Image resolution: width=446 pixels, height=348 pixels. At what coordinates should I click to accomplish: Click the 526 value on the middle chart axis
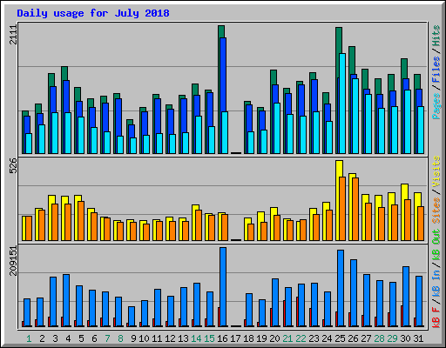[x=13, y=165]
